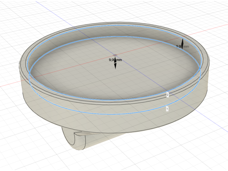Select the center black distance arrow manipulator
Image resolution: width=228 pixels, height=171 pixels.
[x=115, y=65]
